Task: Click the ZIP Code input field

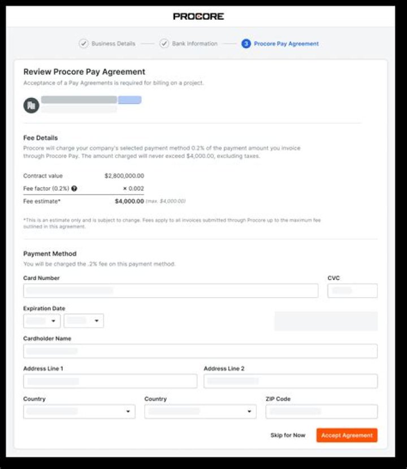Action: coord(322,411)
